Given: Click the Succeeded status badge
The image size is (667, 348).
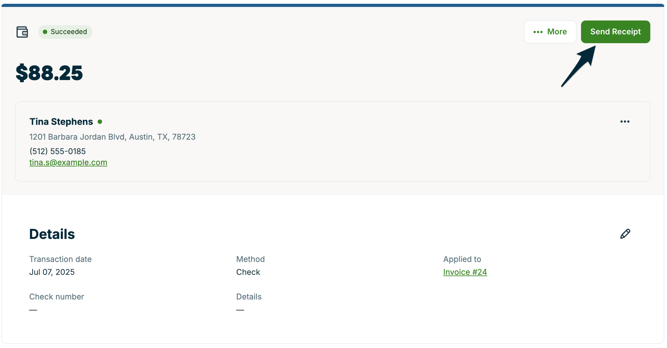Looking at the screenshot, I should pyautogui.click(x=65, y=32).
